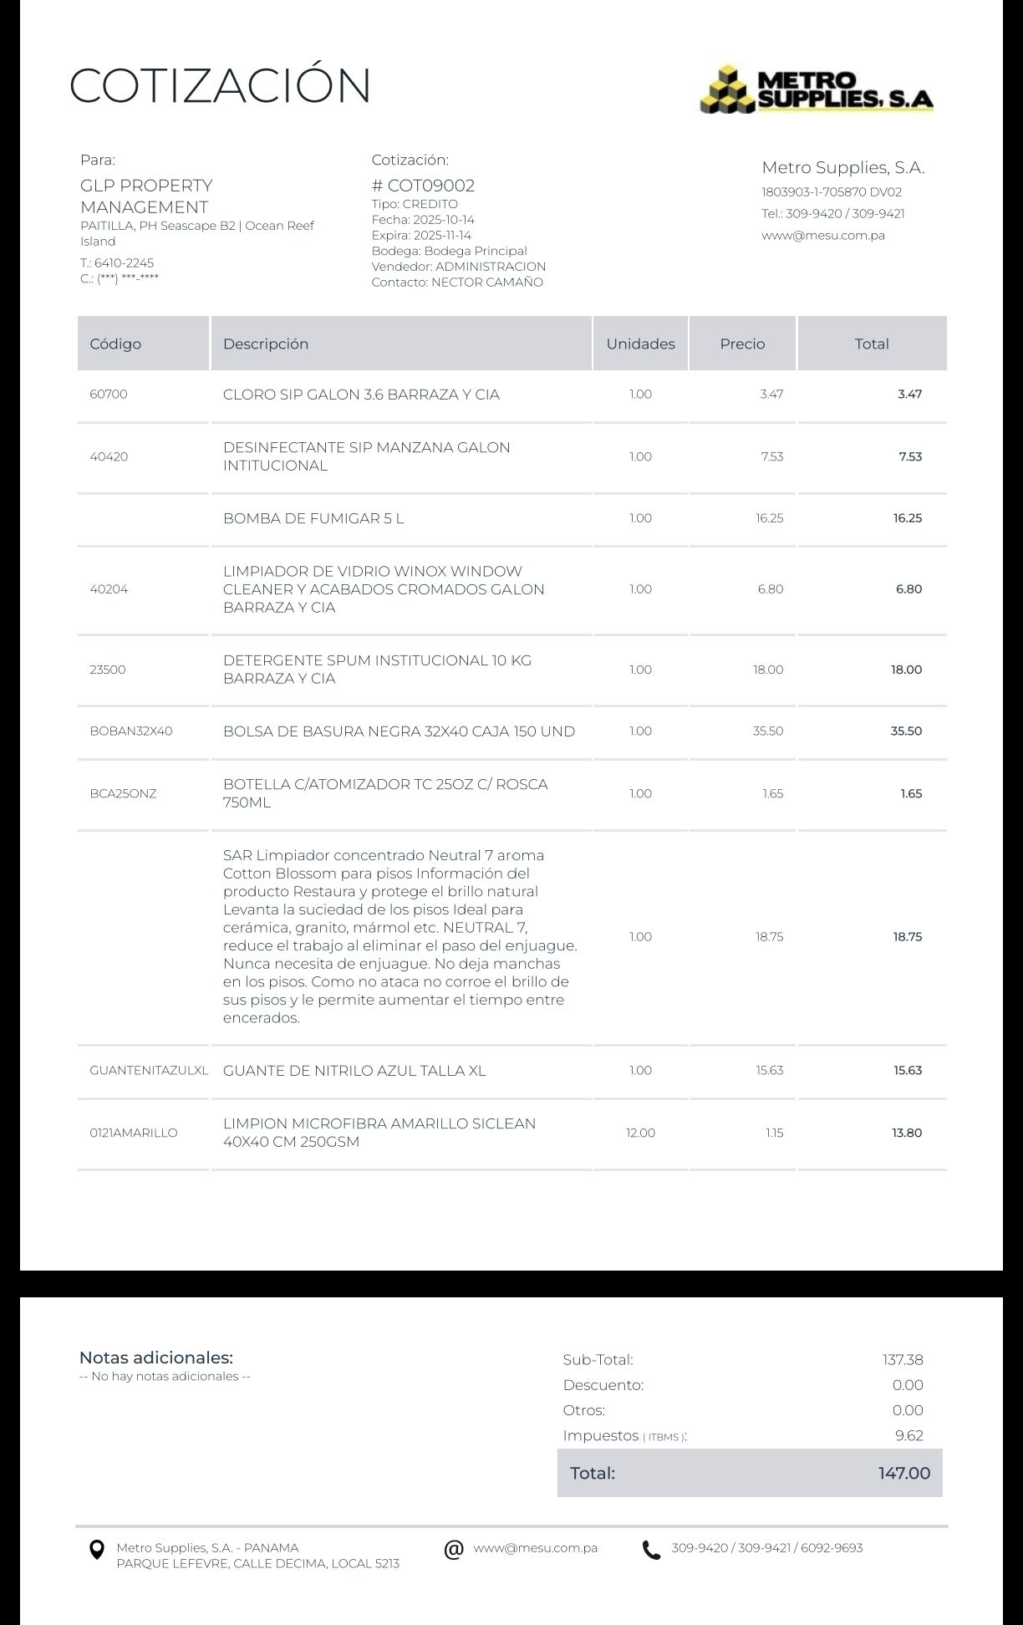The height and width of the screenshot is (1625, 1023).
Task: Click the phone handset icon in footer
Action: pyautogui.click(x=651, y=1550)
